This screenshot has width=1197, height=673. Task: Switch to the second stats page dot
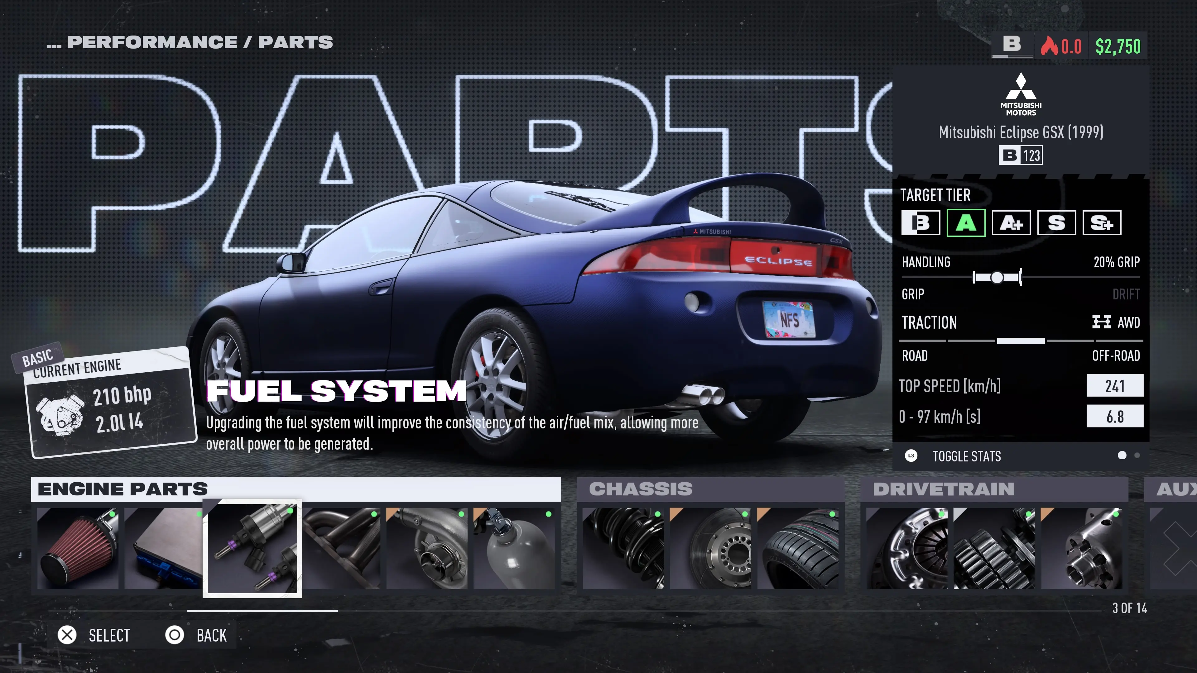click(1137, 455)
